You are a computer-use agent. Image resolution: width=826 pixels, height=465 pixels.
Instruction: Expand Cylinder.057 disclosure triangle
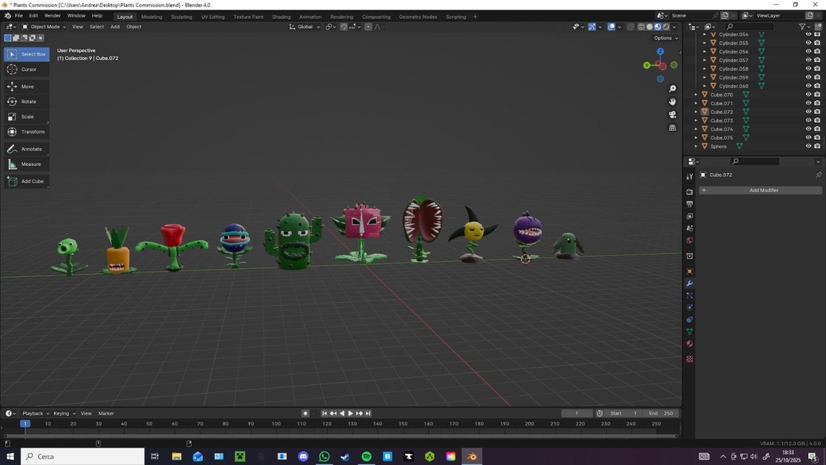coord(704,60)
